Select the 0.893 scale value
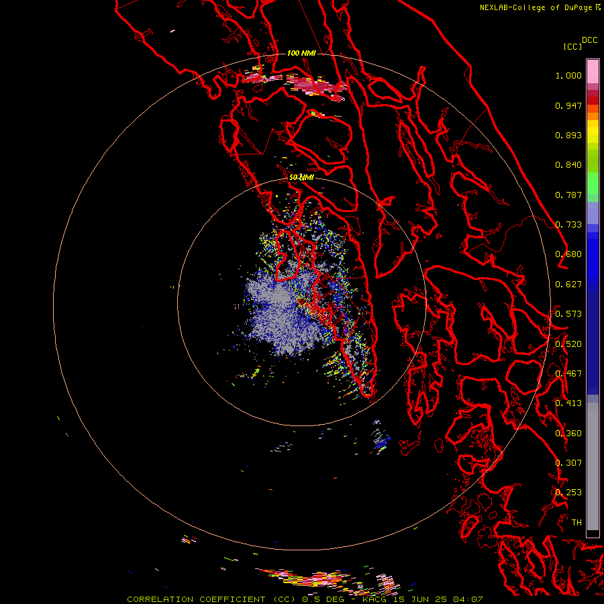Screen dimensions: 604x604 568,135
